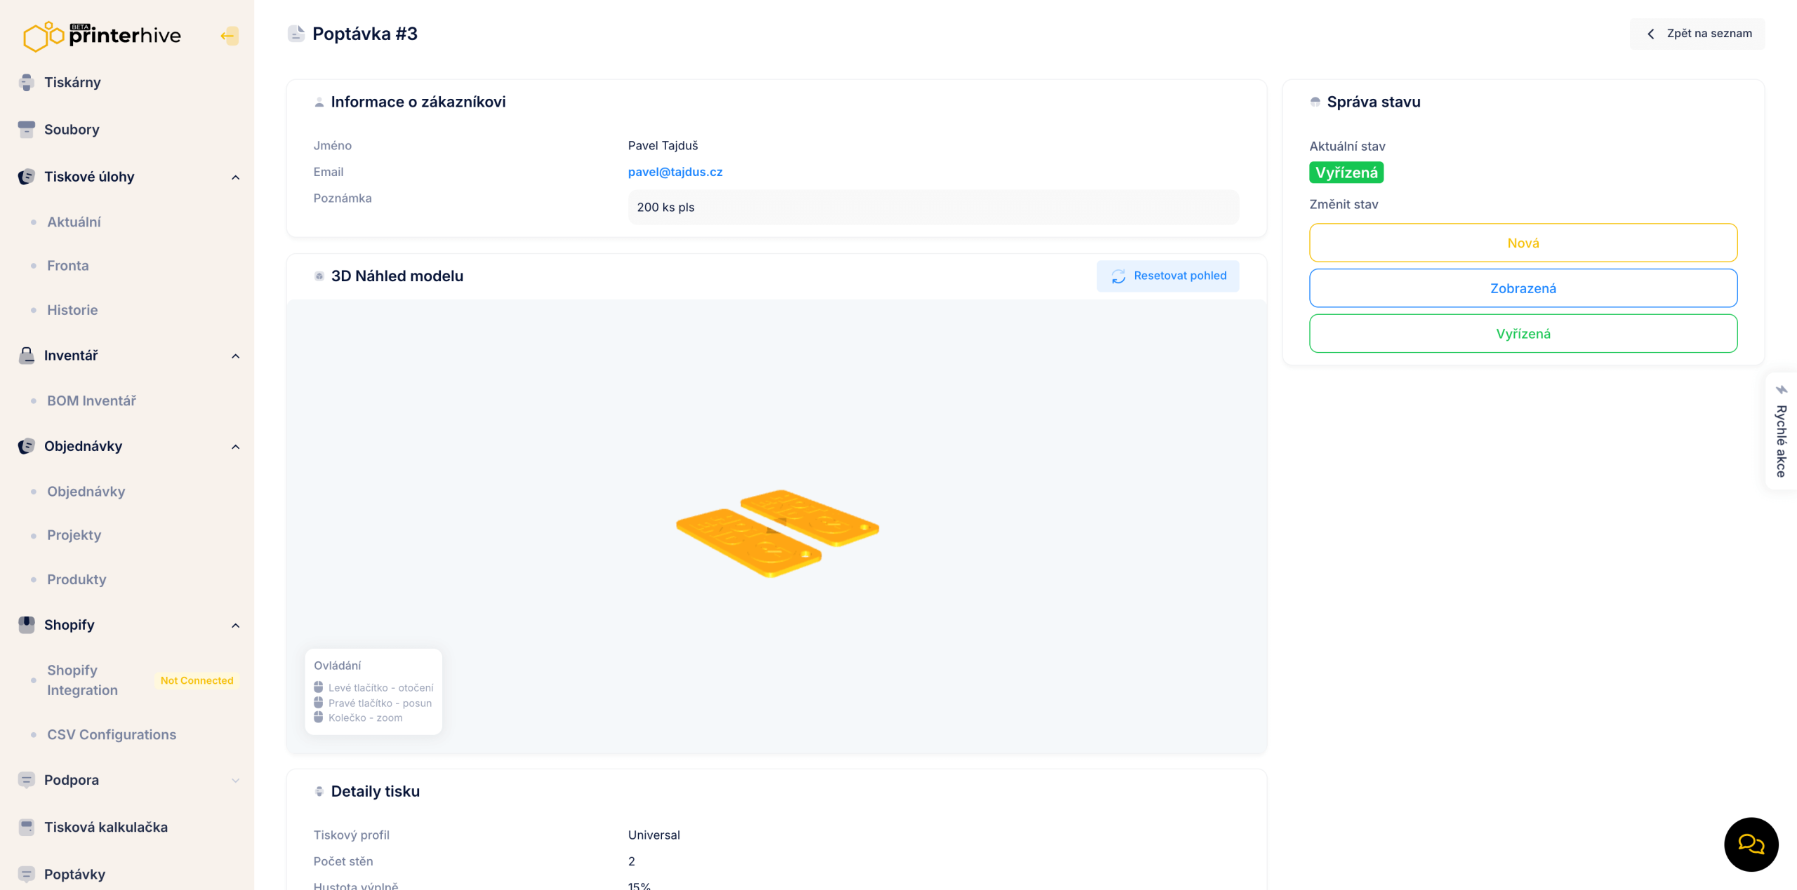The height and width of the screenshot is (890, 1797).
Task: Set status to Zobrazená
Action: [x=1523, y=288]
